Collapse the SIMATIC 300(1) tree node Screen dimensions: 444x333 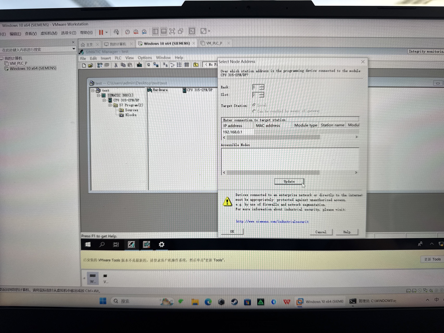tap(99, 95)
